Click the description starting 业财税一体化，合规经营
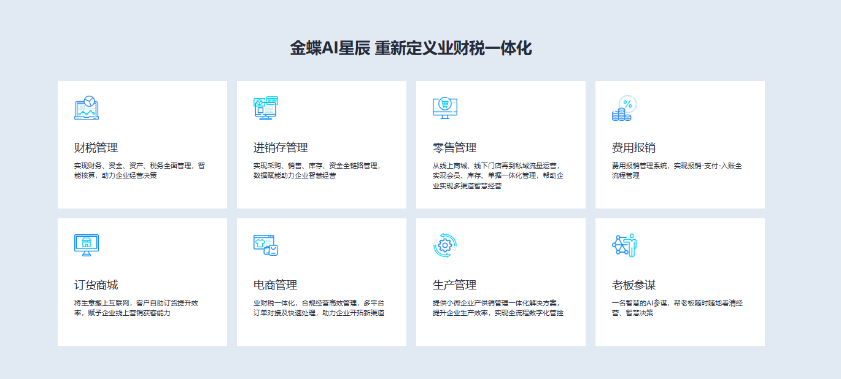 pos(319,308)
